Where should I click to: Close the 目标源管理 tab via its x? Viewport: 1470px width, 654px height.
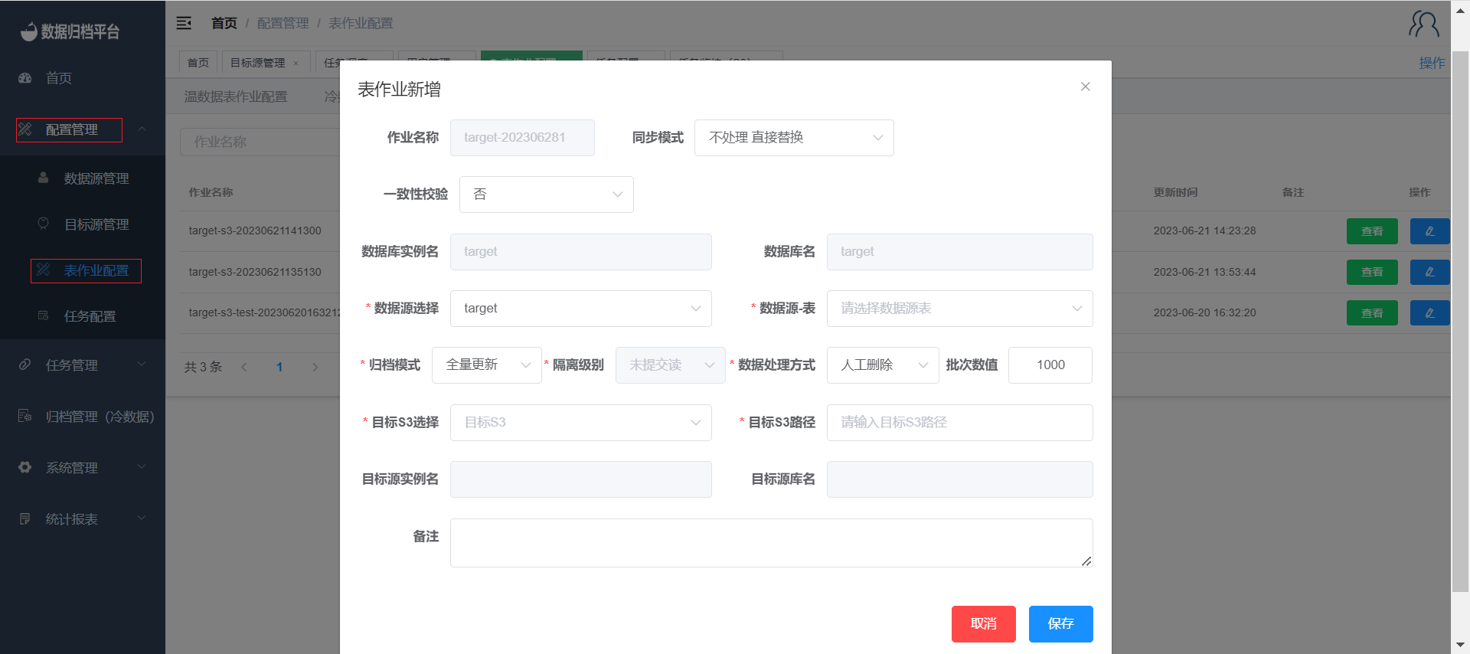pyautogui.click(x=296, y=64)
